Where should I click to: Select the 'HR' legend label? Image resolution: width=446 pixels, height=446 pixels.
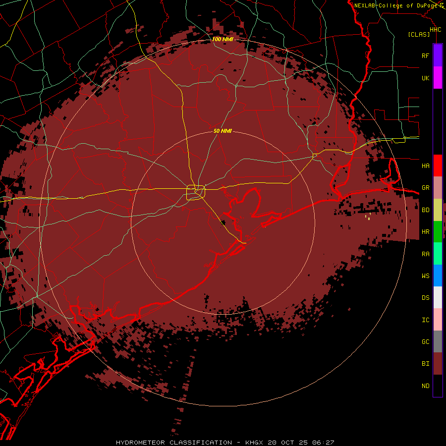click(425, 232)
